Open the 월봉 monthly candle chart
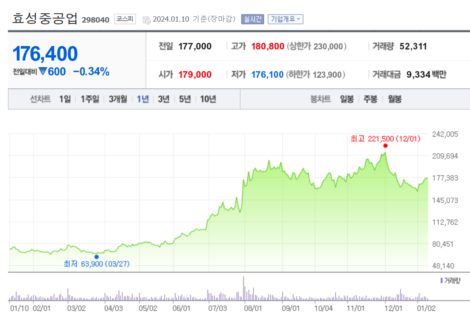The width and height of the screenshot is (470, 327). 394,99
